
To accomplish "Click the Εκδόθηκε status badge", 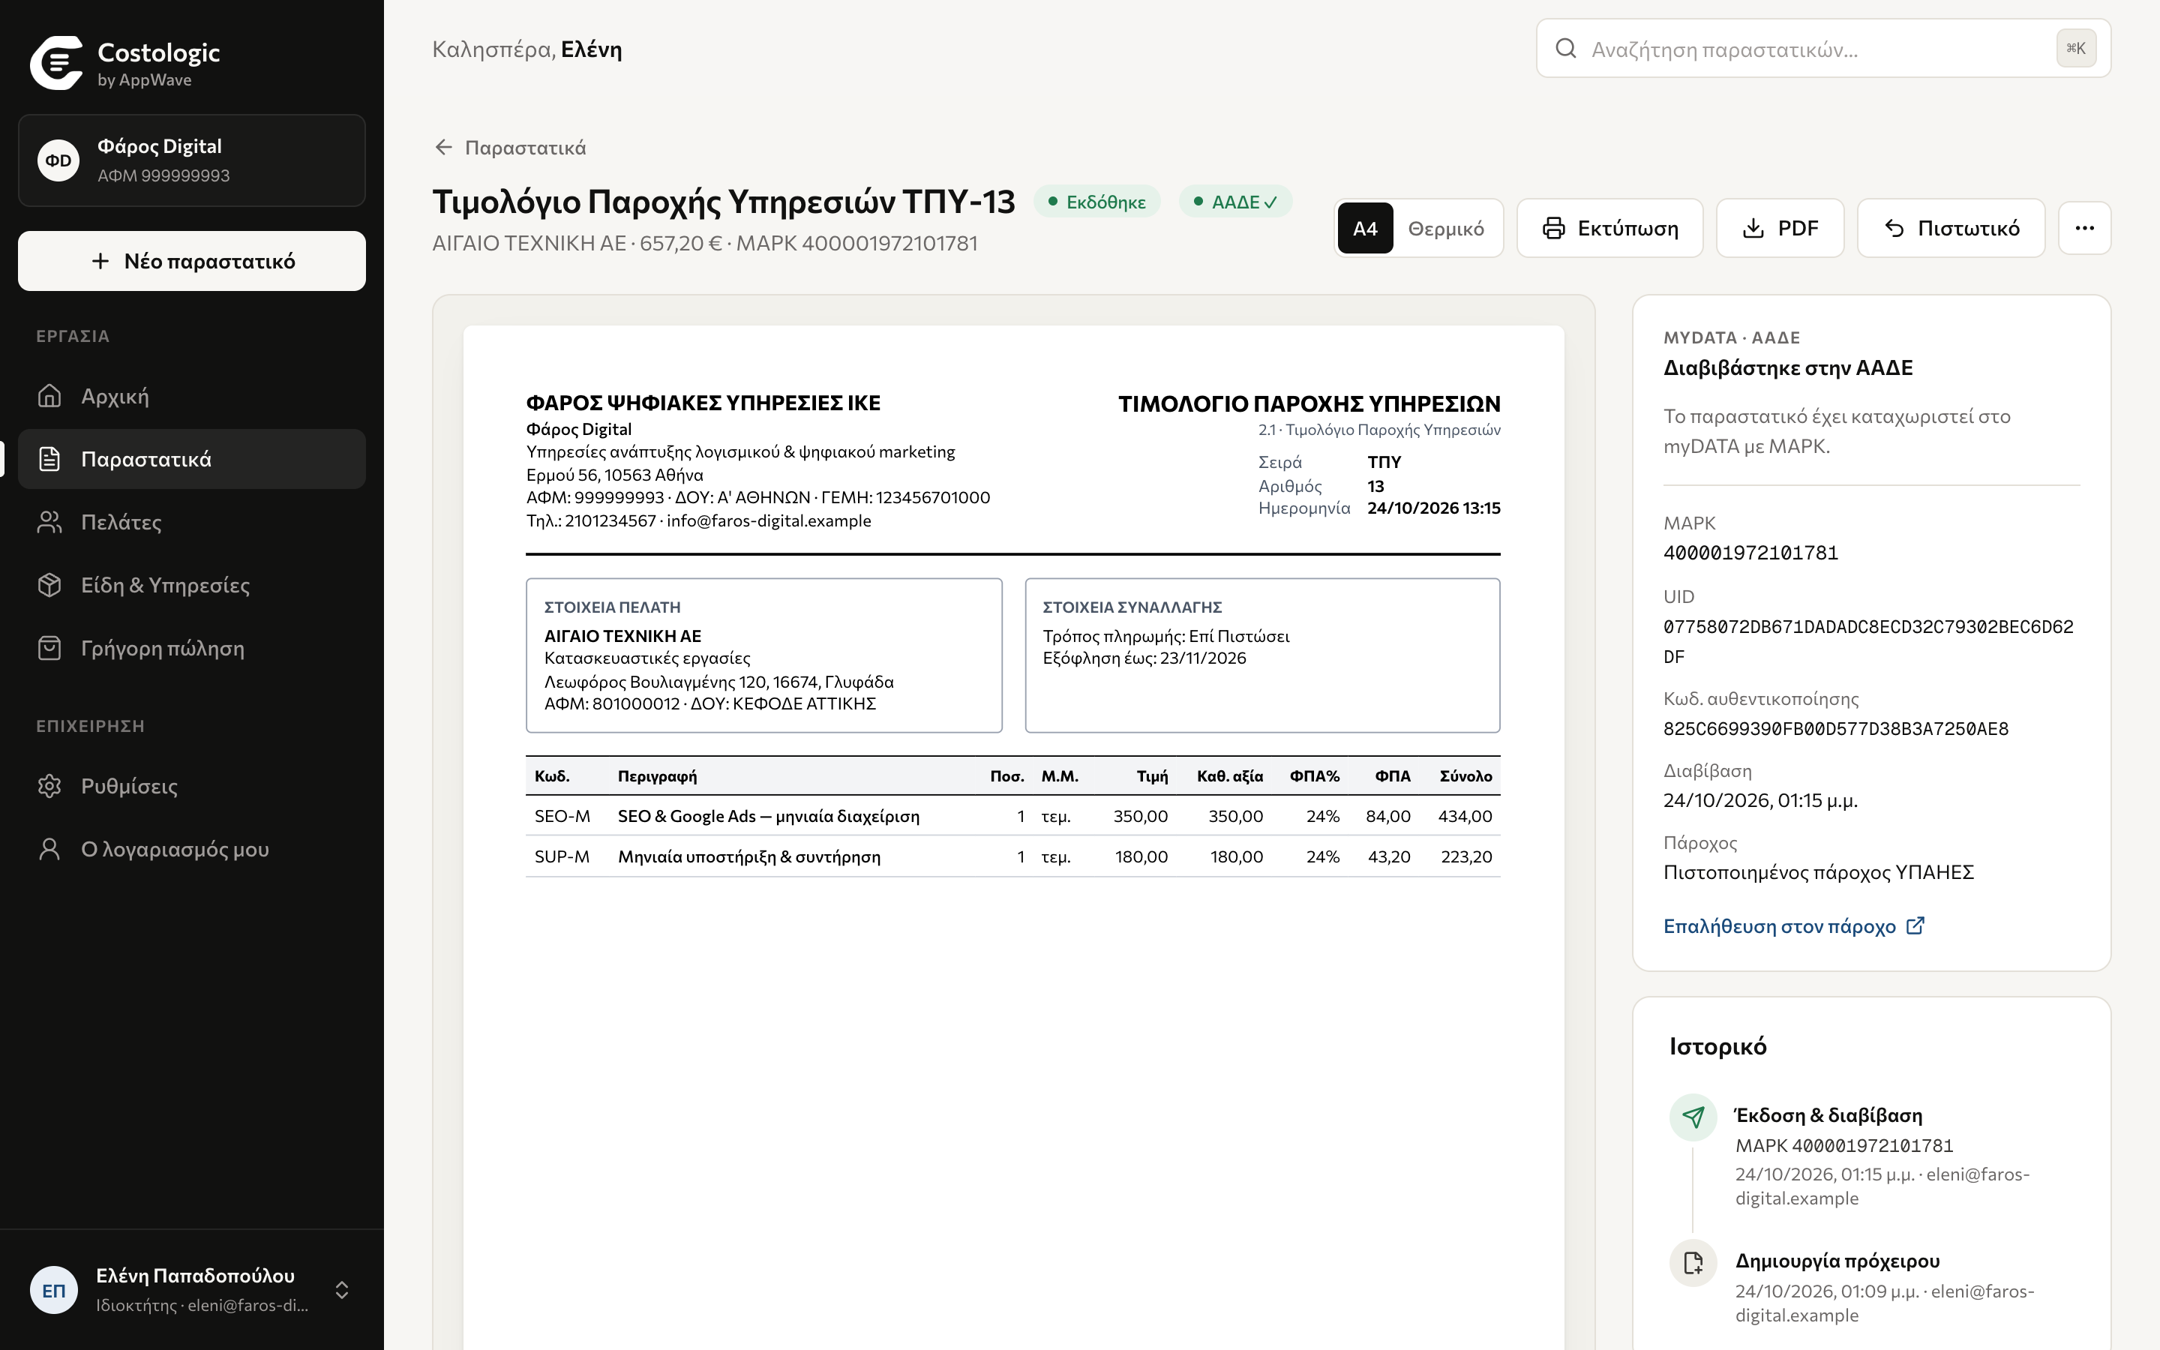I will 1097,202.
